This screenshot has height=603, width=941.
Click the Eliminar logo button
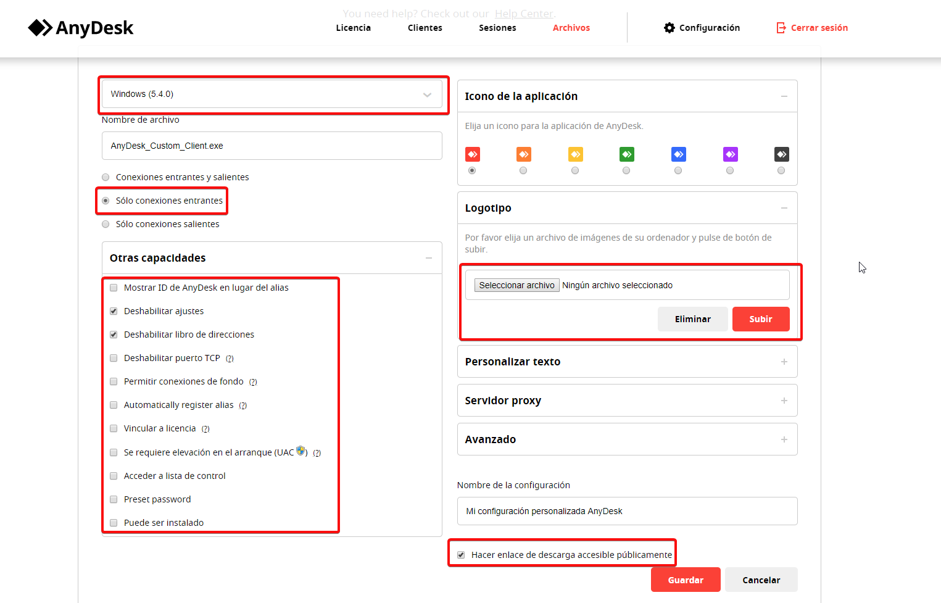(693, 319)
